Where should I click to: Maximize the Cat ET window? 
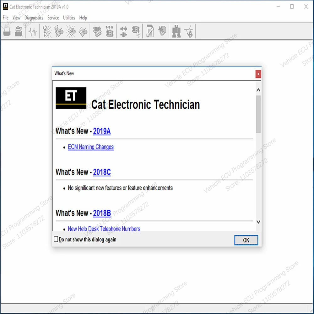(x=292, y=7)
